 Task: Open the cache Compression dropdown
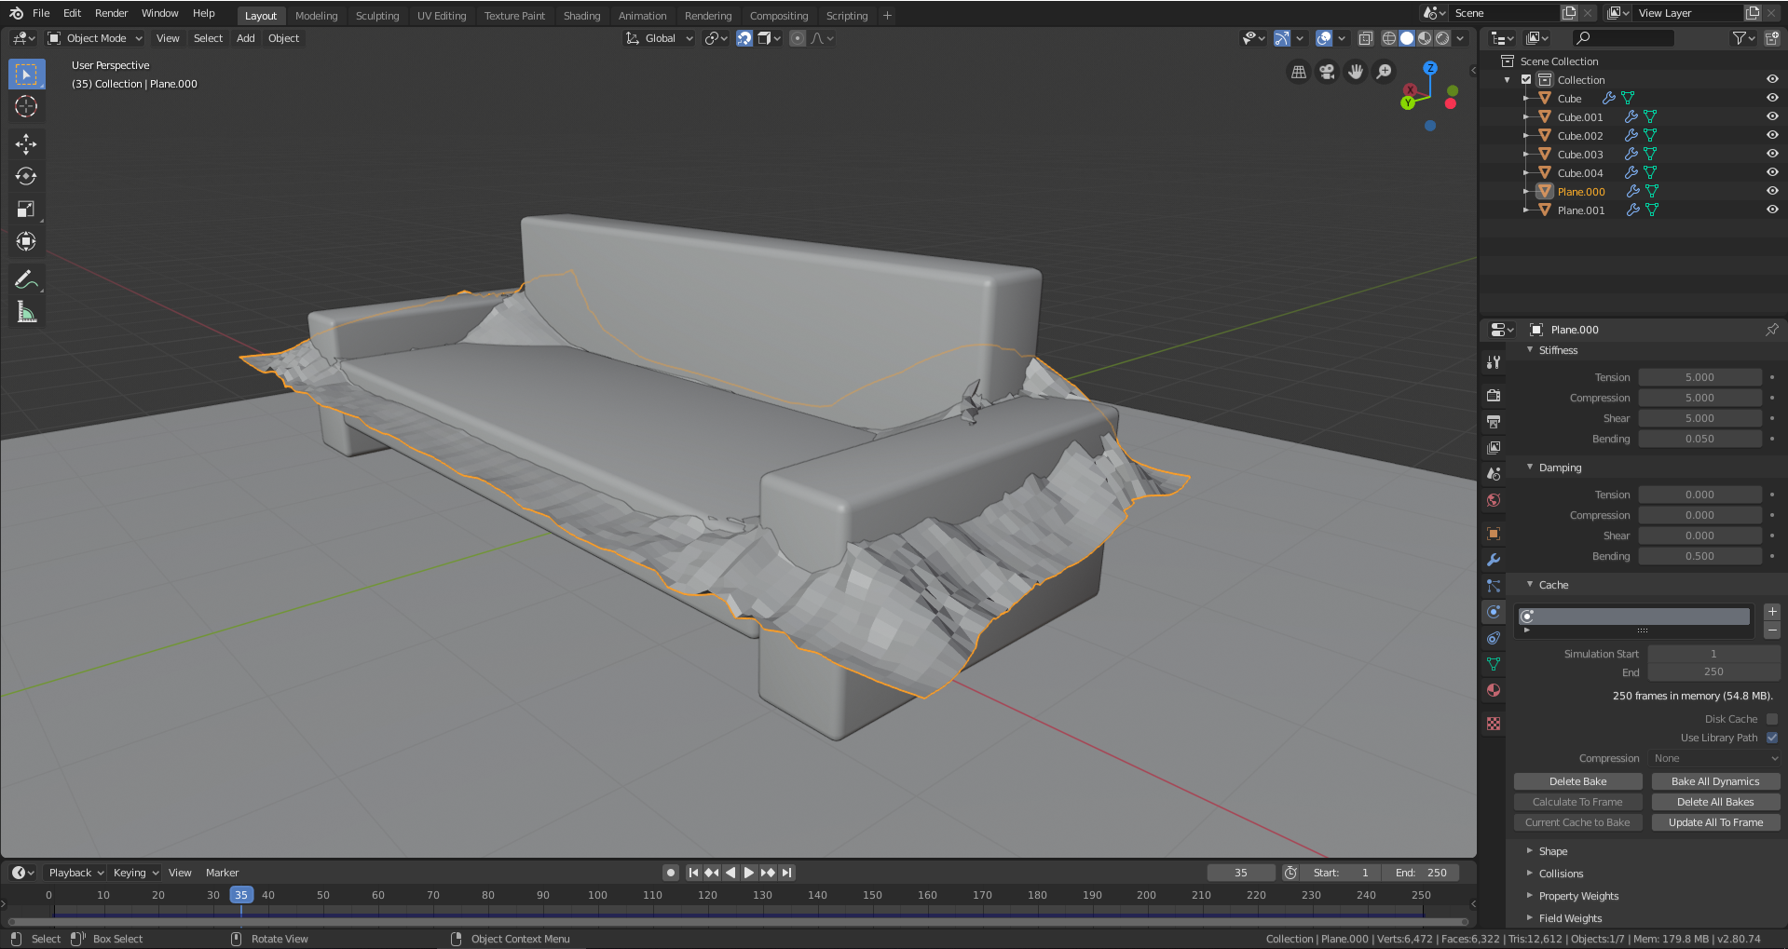point(1714,758)
